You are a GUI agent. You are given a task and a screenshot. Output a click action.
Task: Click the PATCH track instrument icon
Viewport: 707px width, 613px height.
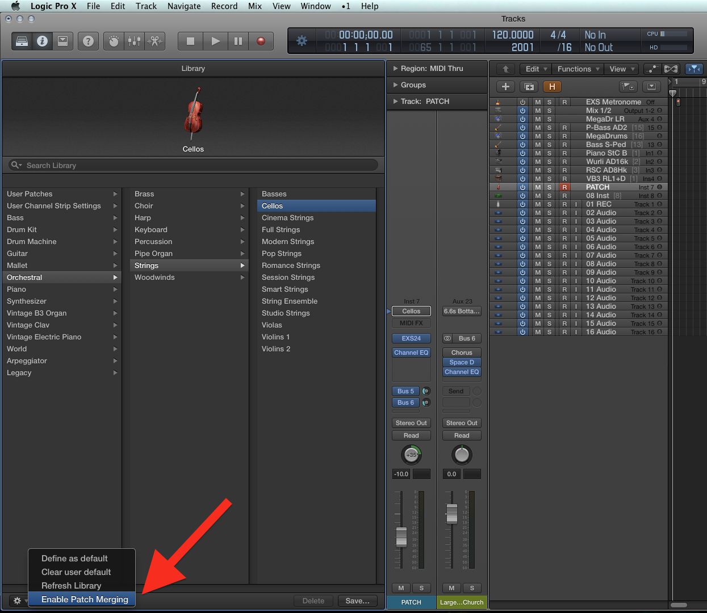498,187
